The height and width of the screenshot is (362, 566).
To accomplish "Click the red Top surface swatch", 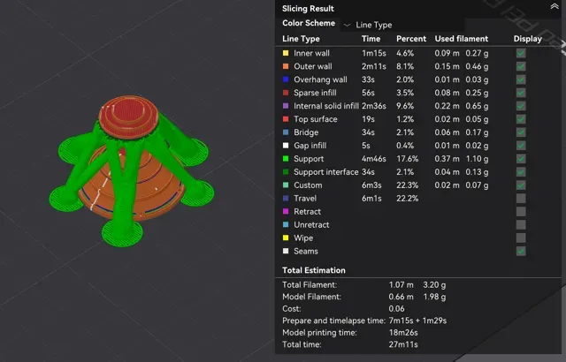I will click(x=286, y=119).
